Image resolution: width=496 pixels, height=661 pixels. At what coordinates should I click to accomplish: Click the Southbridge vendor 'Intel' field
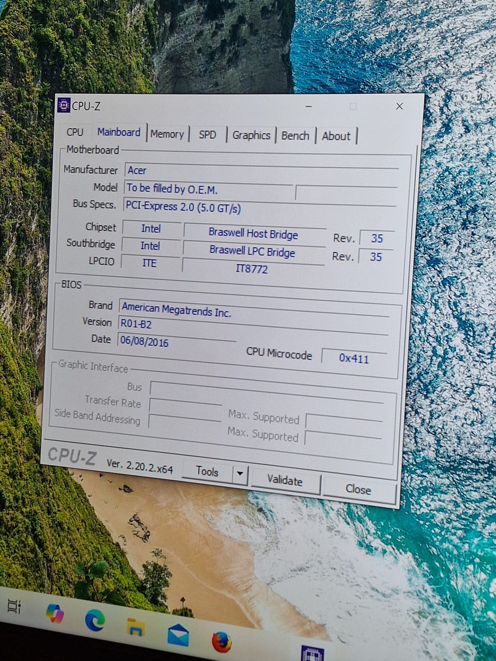click(x=150, y=246)
